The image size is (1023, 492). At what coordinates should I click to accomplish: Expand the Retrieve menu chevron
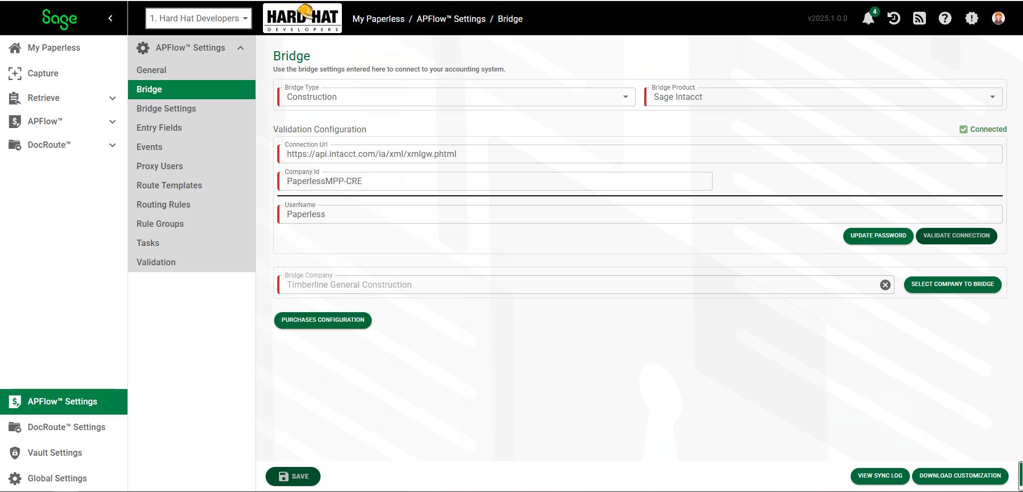(113, 98)
